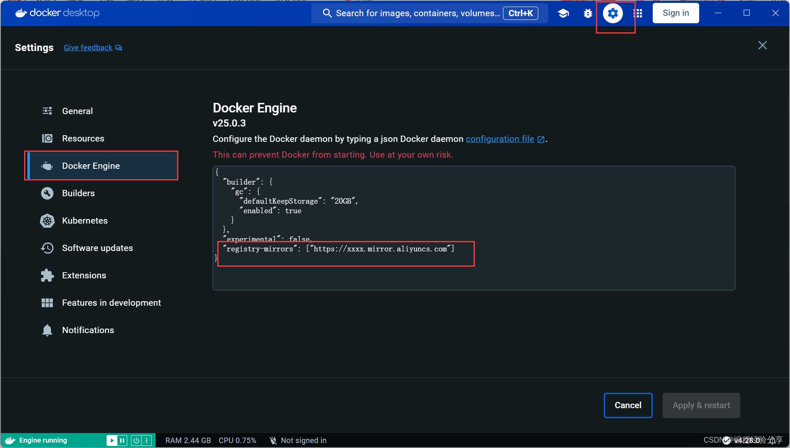Click the engine start play button
Screen dimensions: 790x448
pos(111,440)
